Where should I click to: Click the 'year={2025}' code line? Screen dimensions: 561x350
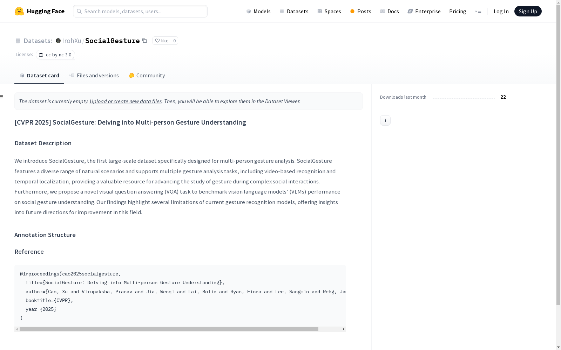coord(41,309)
